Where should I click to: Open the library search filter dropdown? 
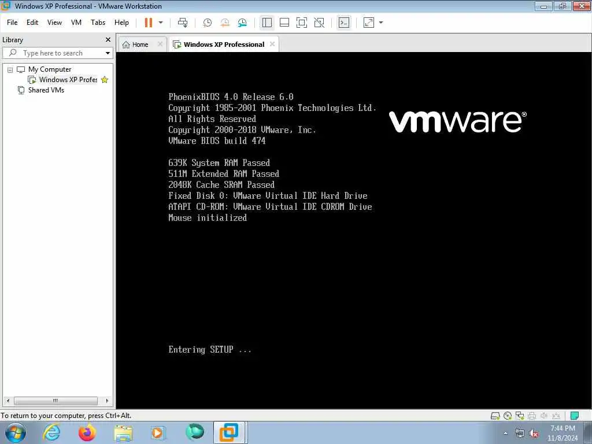[x=108, y=53]
